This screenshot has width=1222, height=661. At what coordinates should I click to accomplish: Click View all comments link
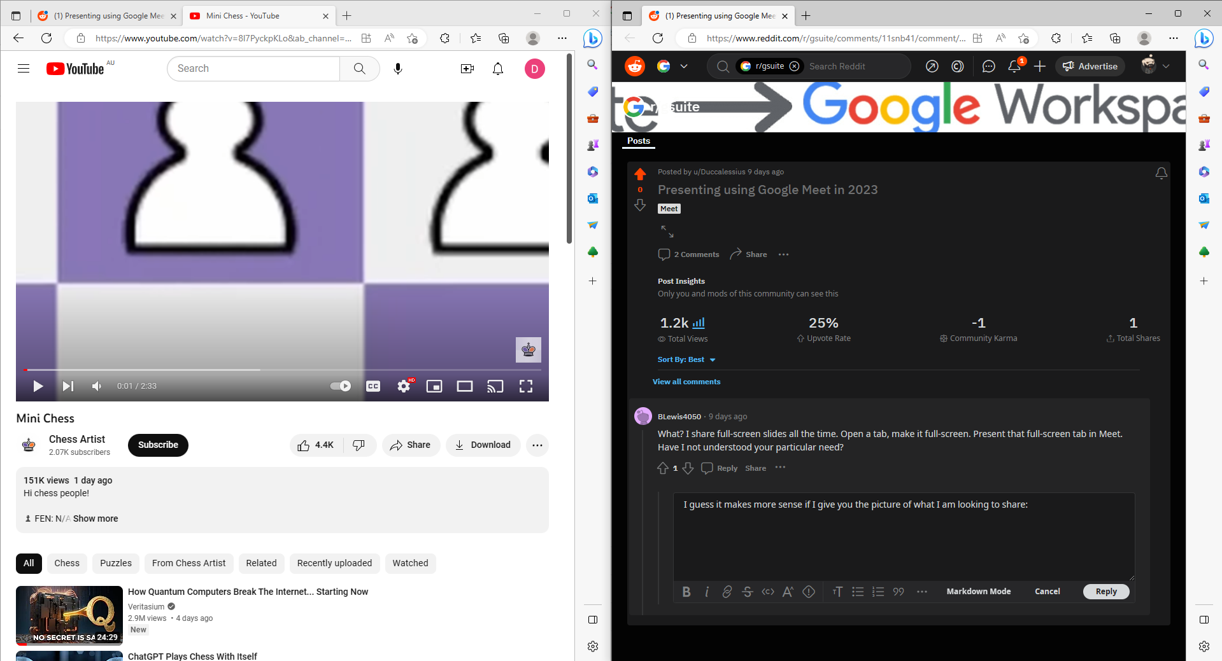(686, 382)
